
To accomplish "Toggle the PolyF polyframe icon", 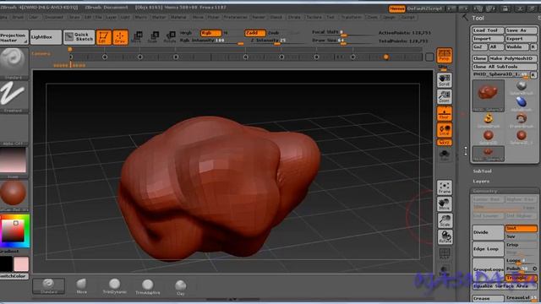I will click(445, 253).
